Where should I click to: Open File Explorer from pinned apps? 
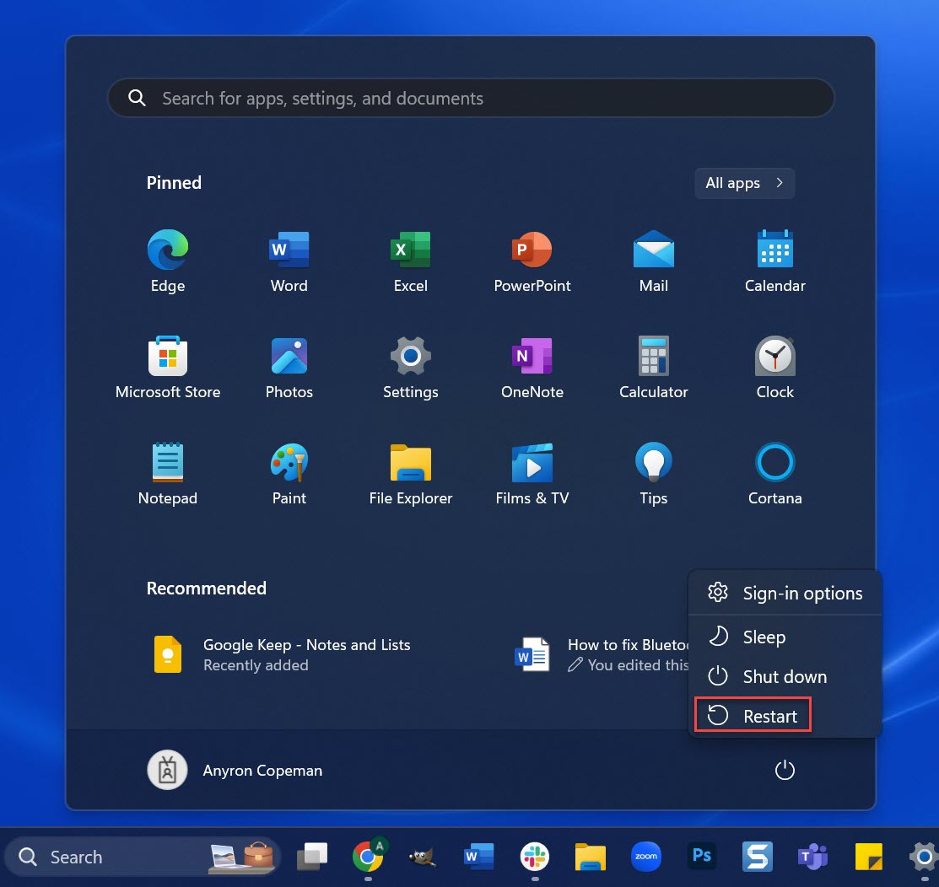tap(411, 473)
